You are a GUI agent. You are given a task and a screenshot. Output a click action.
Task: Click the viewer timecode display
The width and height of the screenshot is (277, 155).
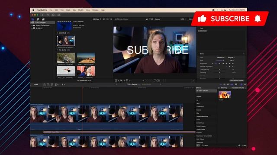pos(152,81)
